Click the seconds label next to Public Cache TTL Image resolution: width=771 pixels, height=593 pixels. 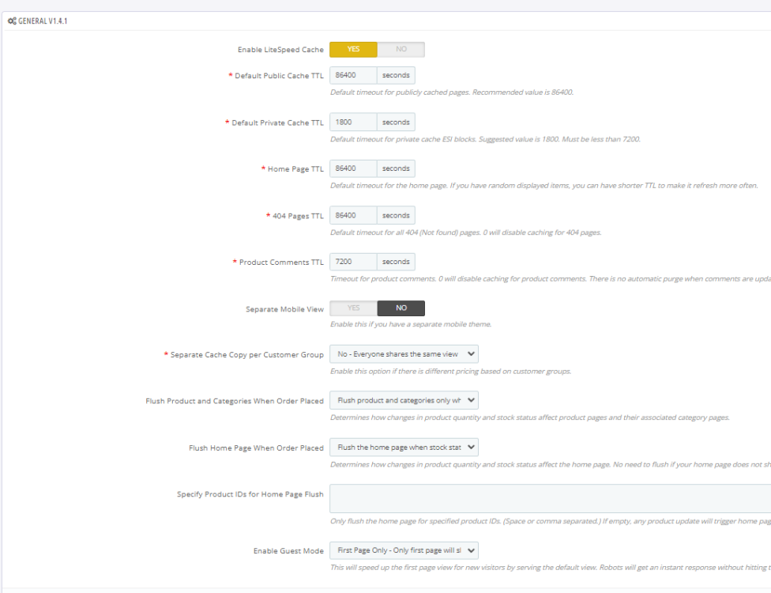coord(395,74)
